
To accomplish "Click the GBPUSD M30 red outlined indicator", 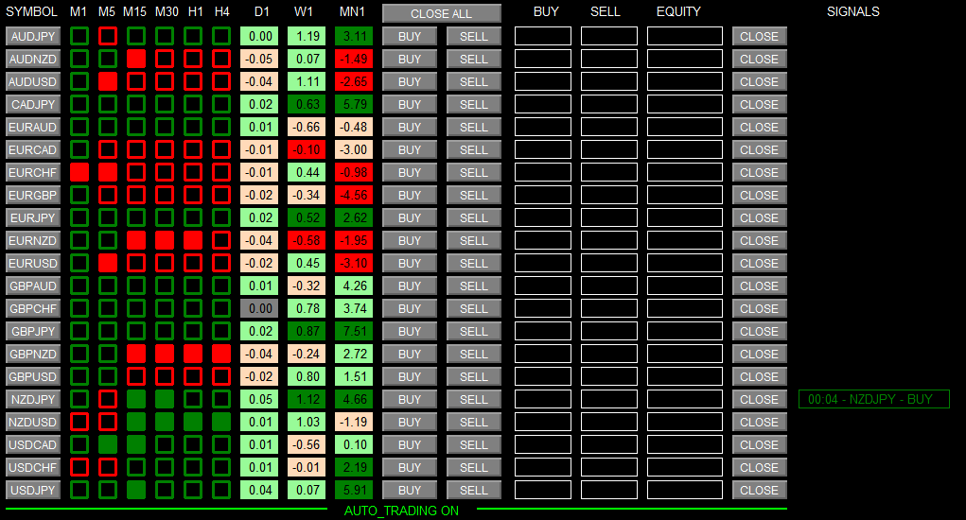I will [165, 376].
